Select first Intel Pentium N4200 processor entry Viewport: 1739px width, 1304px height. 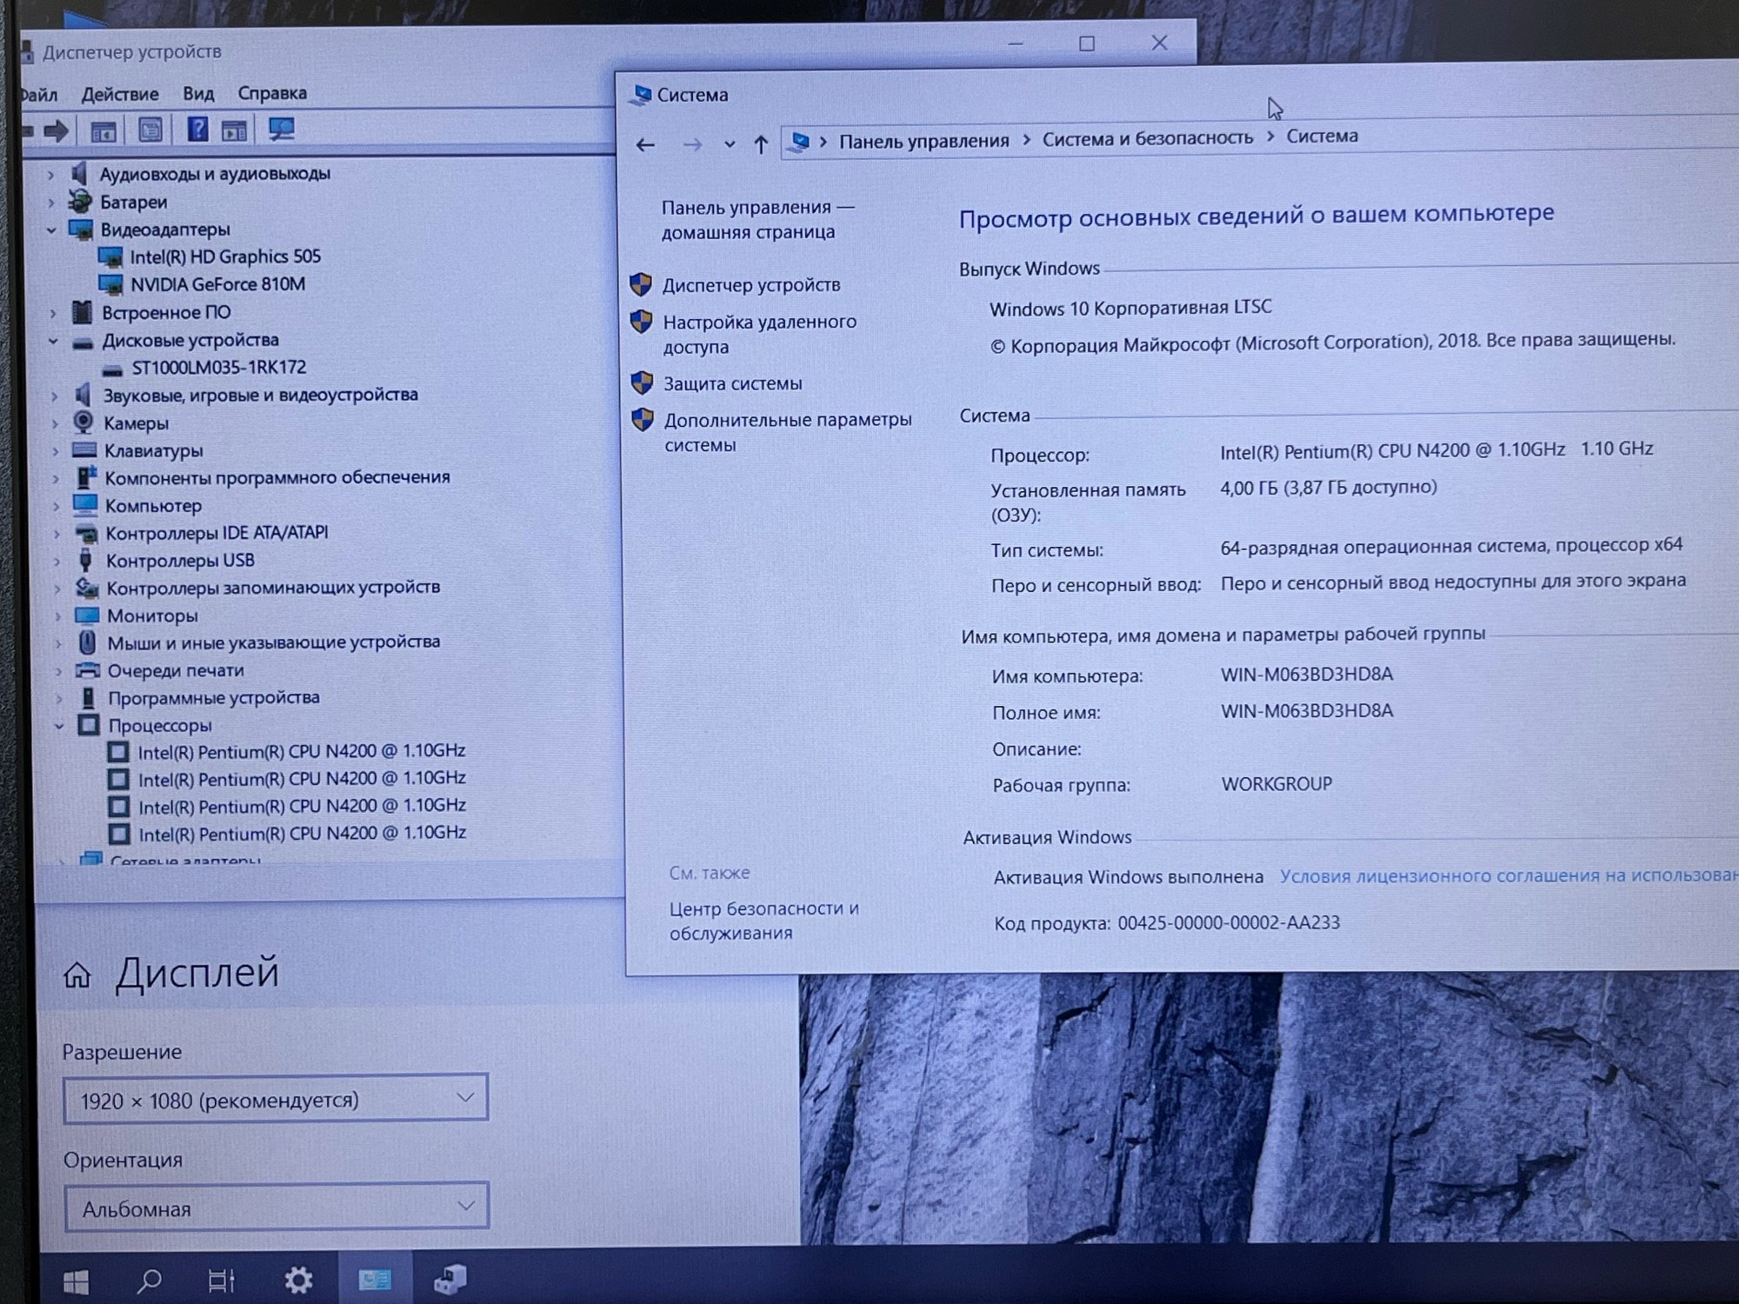(302, 751)
